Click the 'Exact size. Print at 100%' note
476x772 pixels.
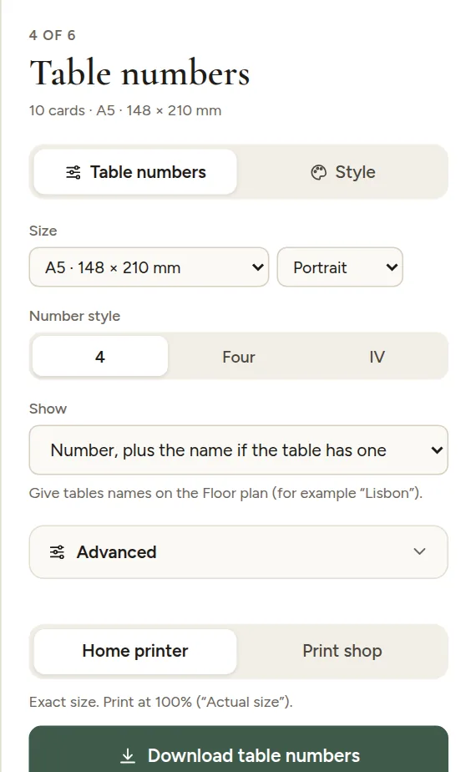click(161, 702)
